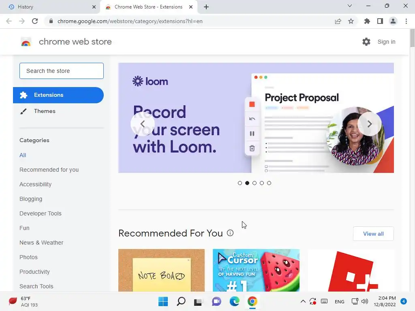This screenshot has height=311, width=415.
Task: Open Teams Chat on taskbar
Action: (216, 301)
